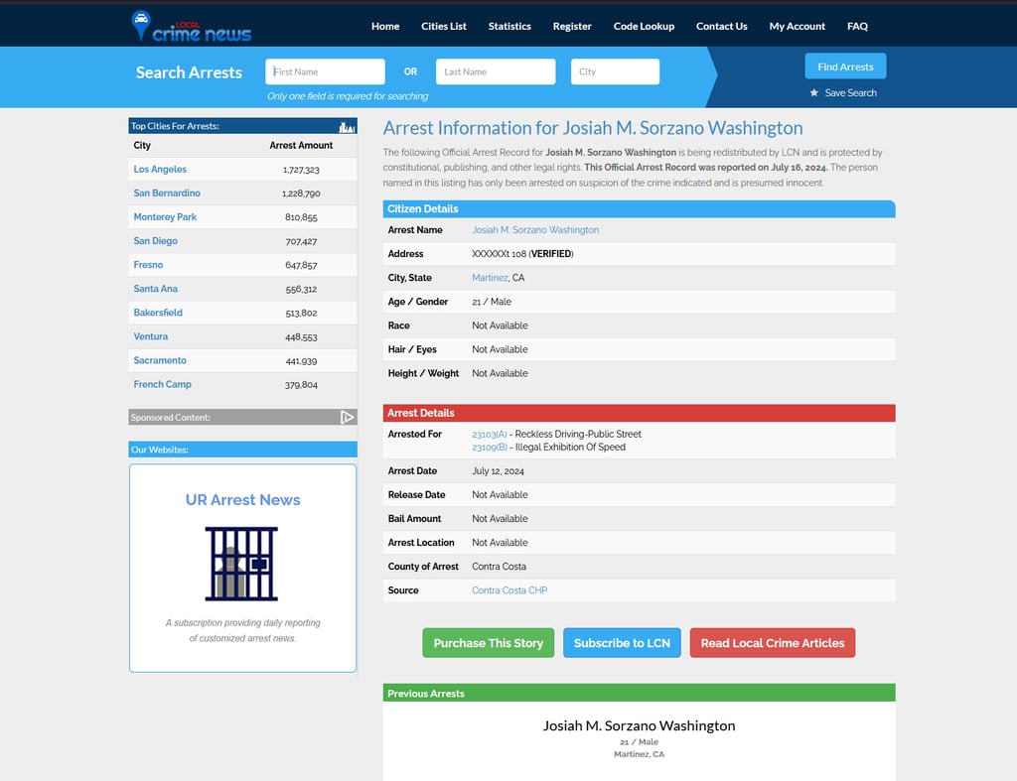The height and width of the screenshot is (781, 1017).
Task: Open the Bakersfield city link
Action: click(158, 313)
